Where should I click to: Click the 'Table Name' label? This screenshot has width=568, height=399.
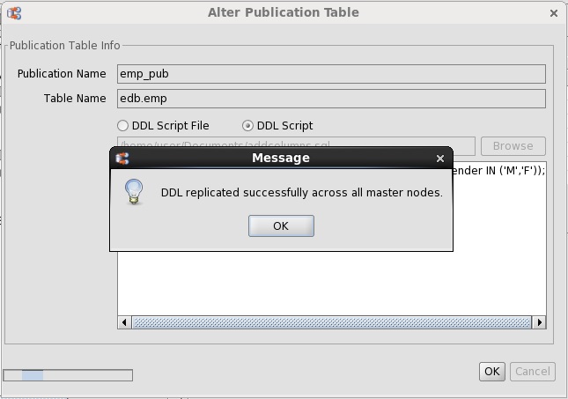[x=75, y=99]
